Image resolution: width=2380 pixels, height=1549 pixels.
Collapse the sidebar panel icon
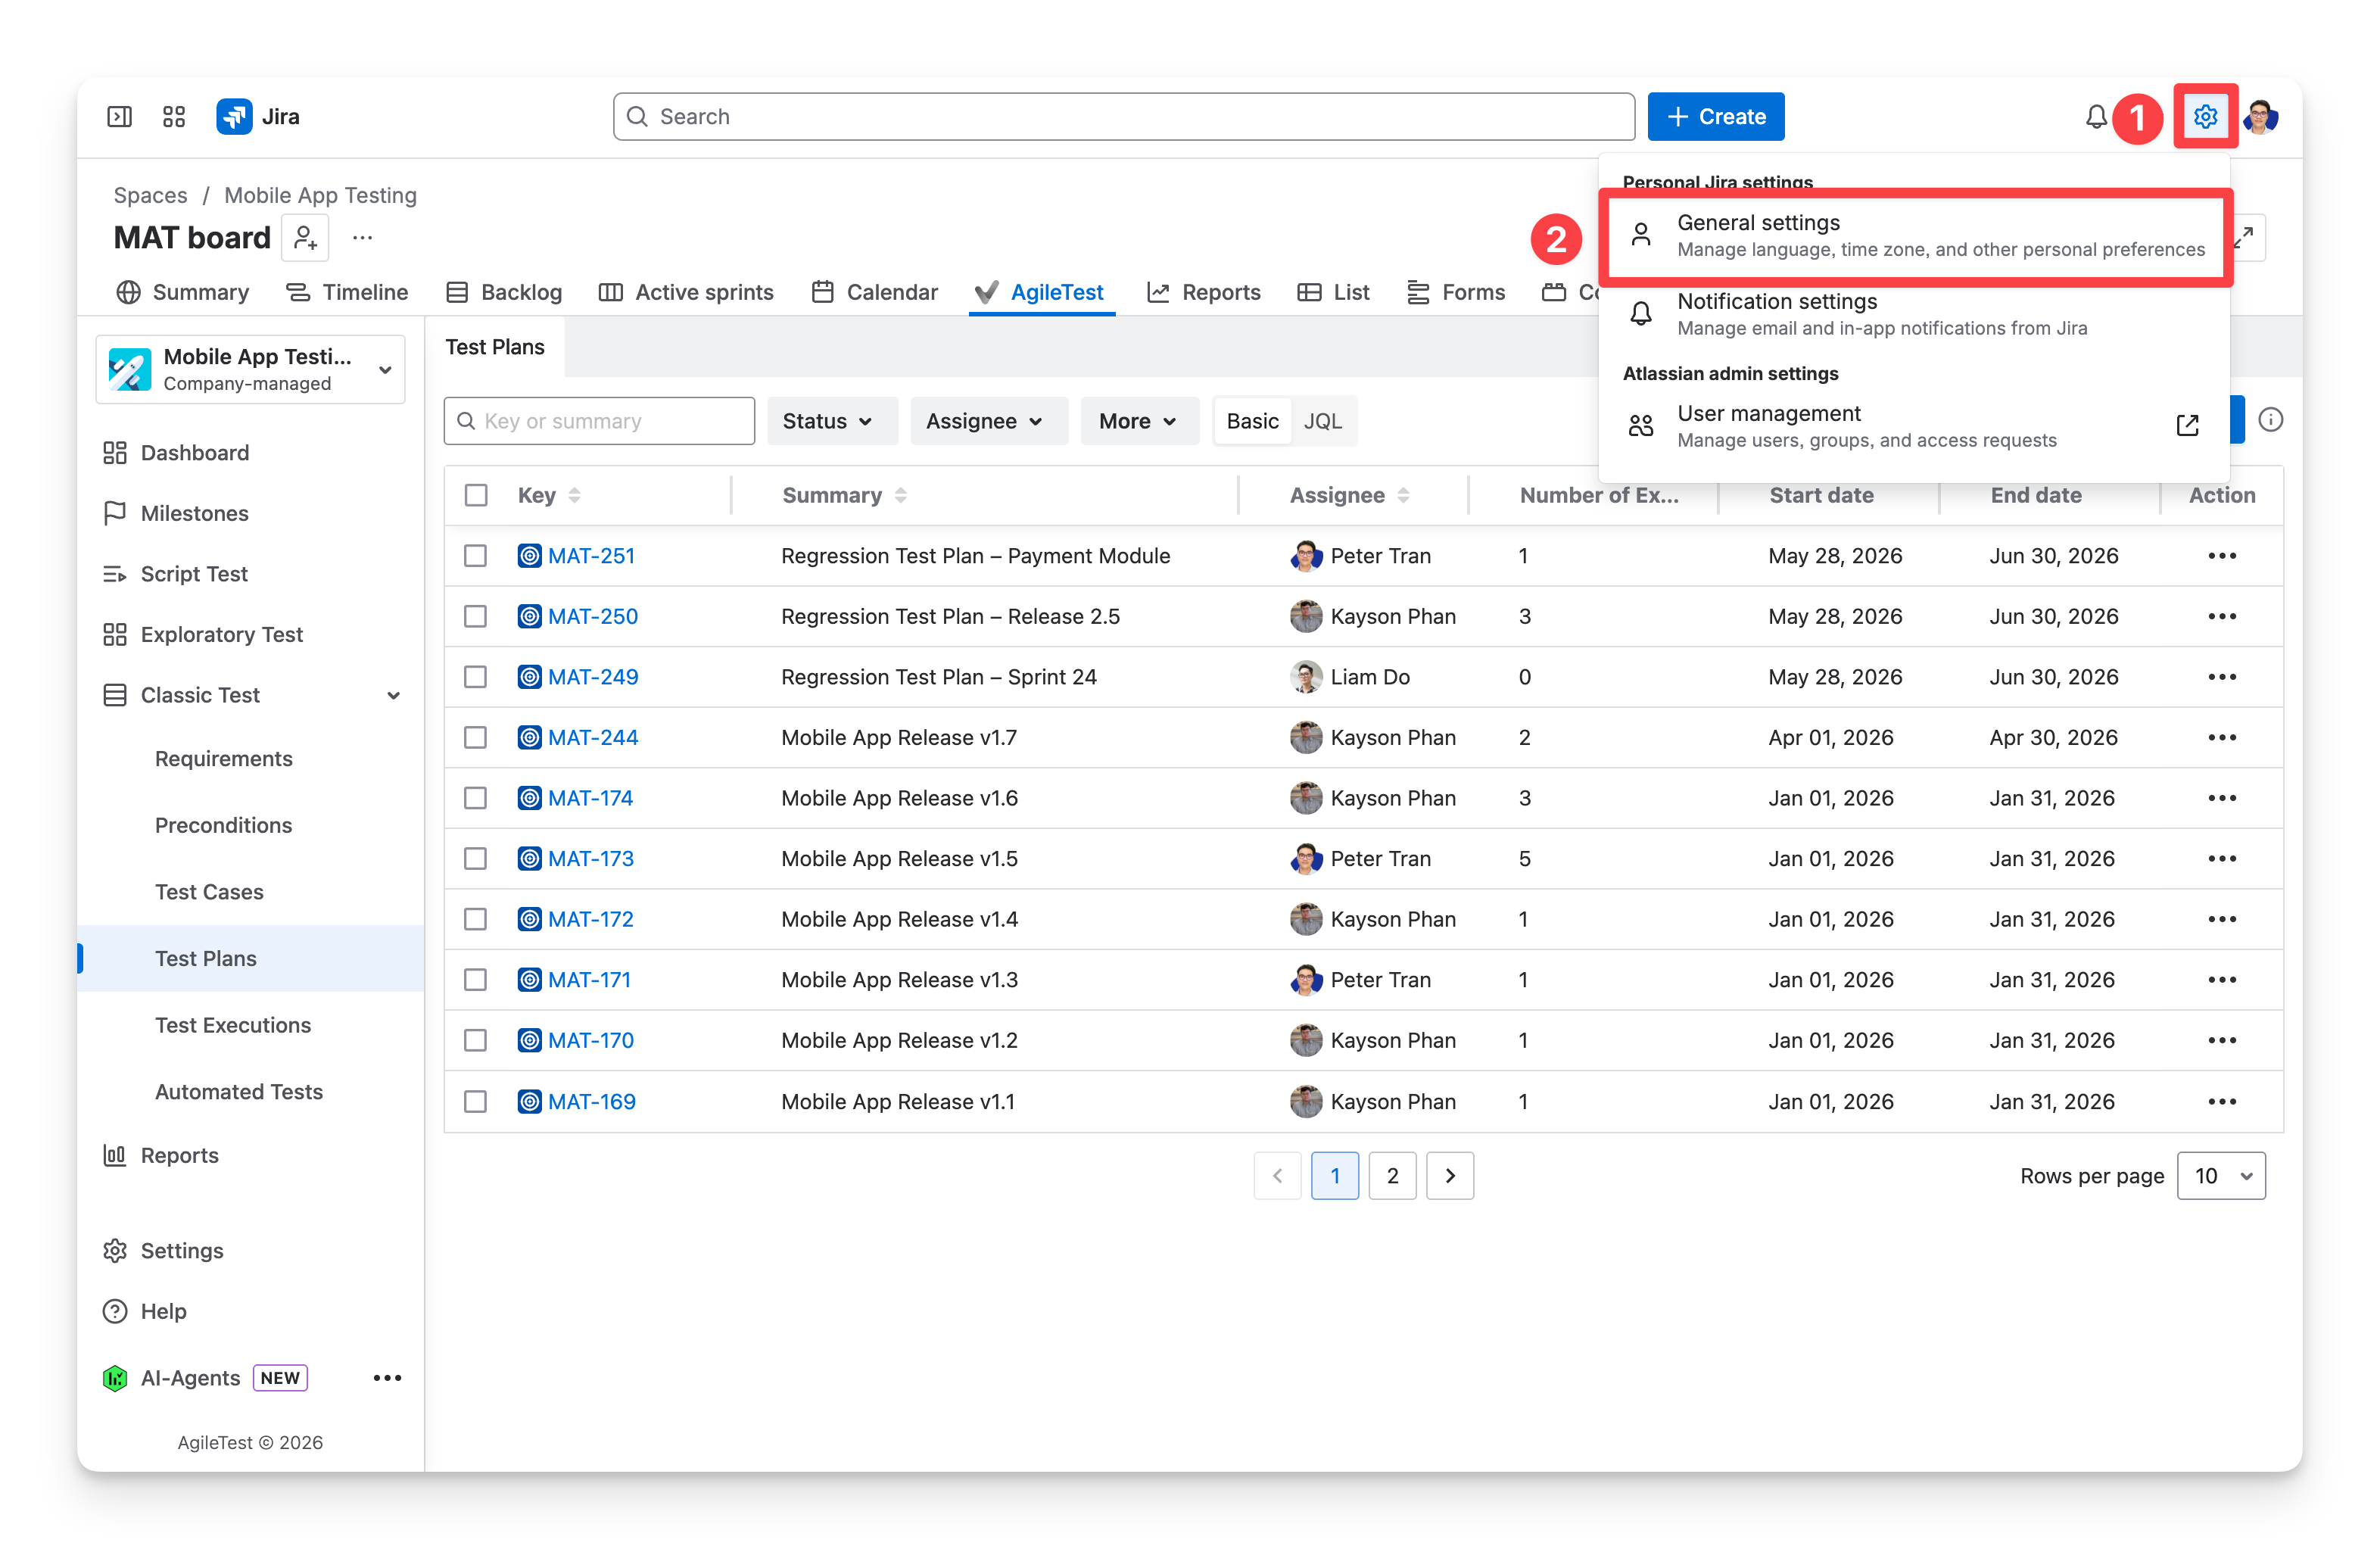point(119,117)
